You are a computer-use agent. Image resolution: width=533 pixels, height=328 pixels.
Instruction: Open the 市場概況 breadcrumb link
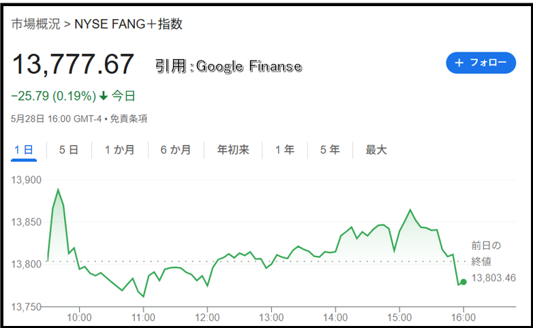coord(35,24)
